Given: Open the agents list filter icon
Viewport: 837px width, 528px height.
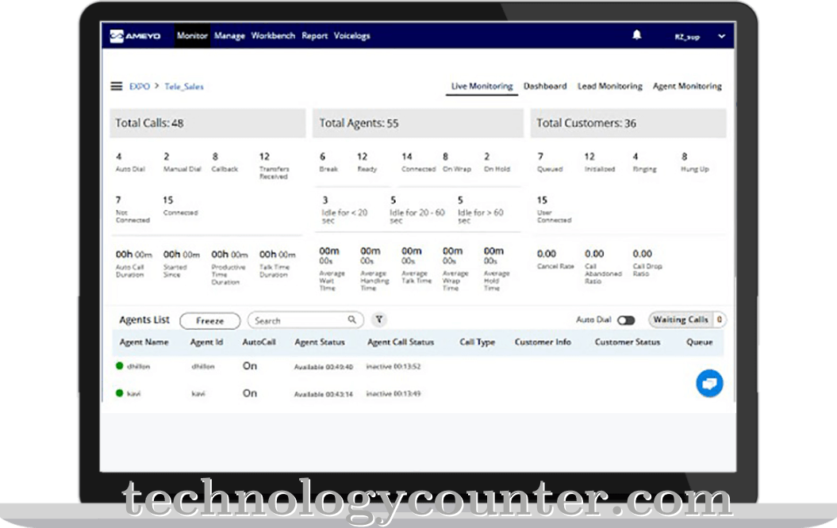Looking at the screenshot, I should click(379, 319).
